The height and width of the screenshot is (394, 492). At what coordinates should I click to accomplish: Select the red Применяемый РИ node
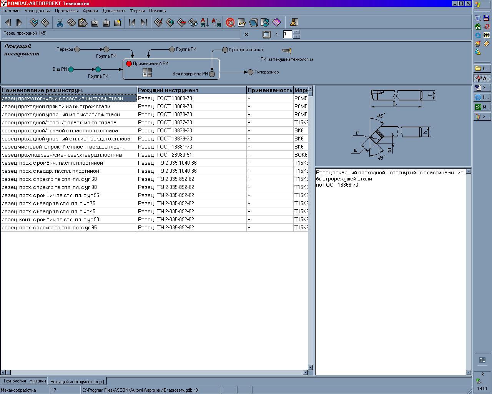coord(129,63)
